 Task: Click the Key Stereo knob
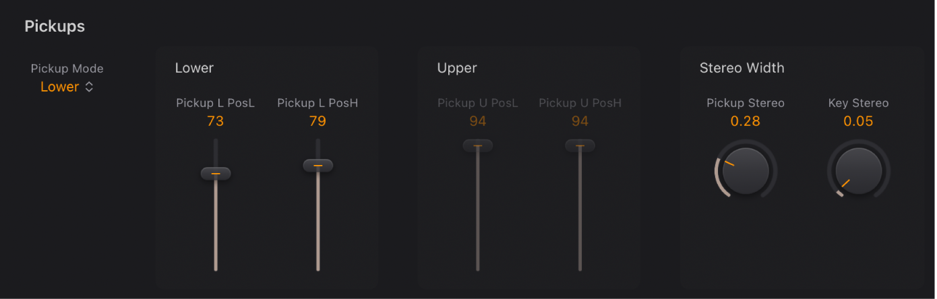coord(859,171)
